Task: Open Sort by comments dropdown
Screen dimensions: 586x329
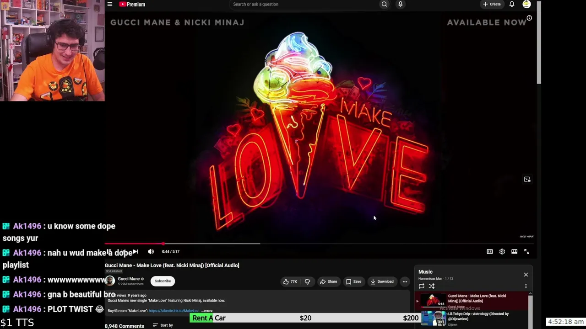Action: (x=163, y=325)
